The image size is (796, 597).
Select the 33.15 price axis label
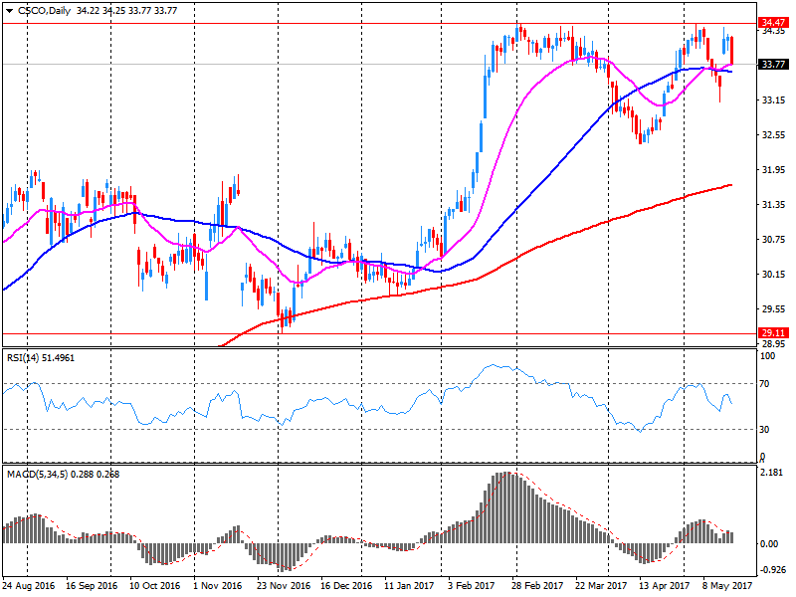[773, 100]
